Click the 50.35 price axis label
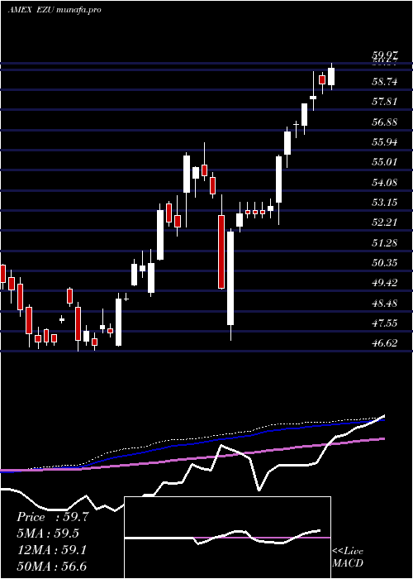Image resolution: width=413 pixels, height=579 pixels. pyautogui.click(x=385, y=262)
